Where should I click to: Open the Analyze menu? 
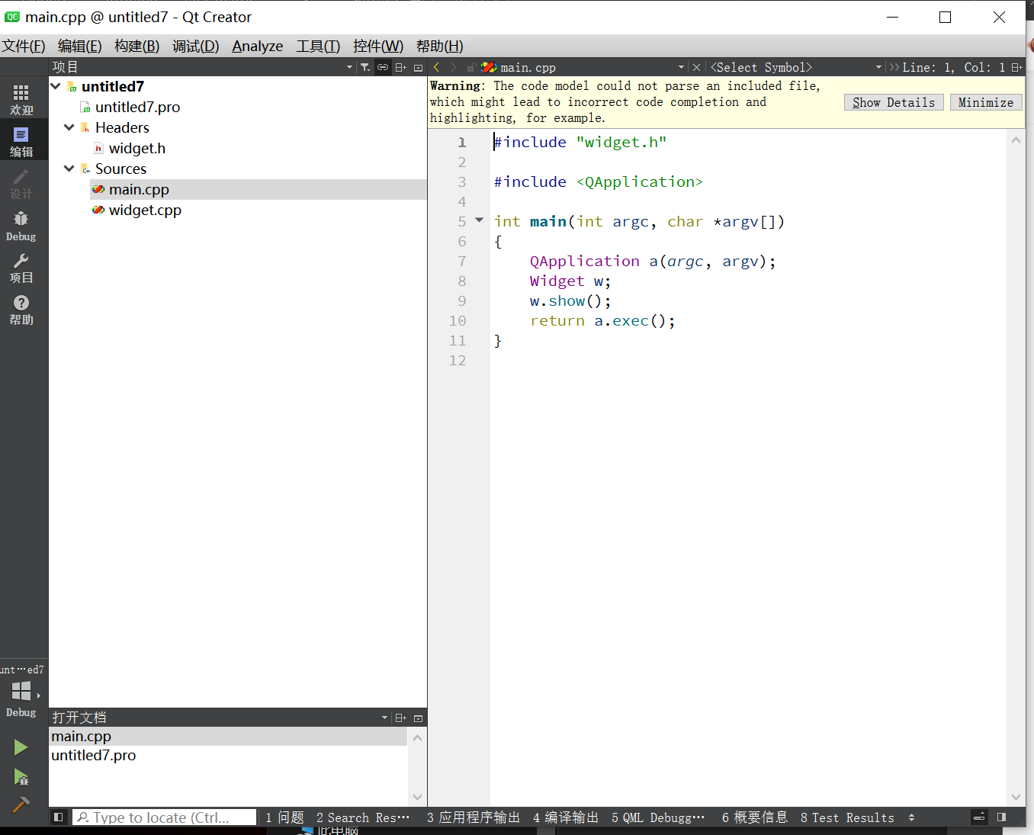257,46
